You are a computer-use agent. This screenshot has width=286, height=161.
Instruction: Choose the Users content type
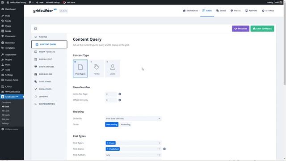click(x=113, y=68)
